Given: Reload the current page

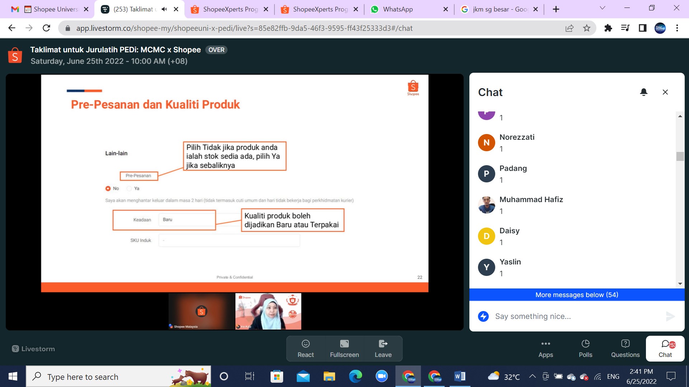Looking at the screenshot, I should 46,28.
